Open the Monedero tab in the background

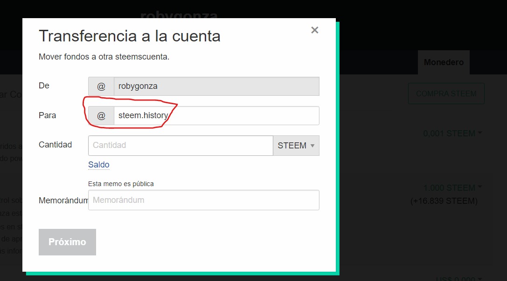click(x=444, y=62)
